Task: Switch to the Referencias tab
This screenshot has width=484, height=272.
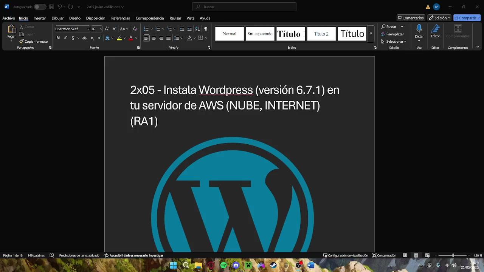Action: click(121, 18)
